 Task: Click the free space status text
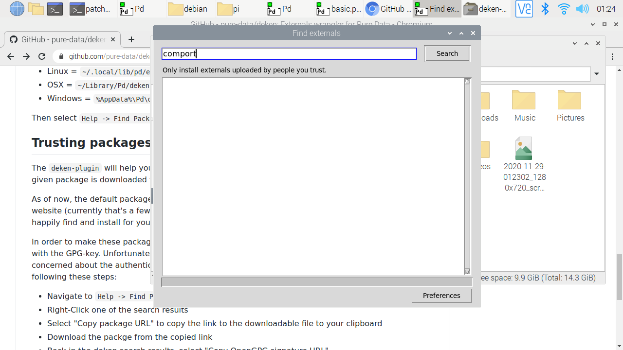(x=538, y=278)
